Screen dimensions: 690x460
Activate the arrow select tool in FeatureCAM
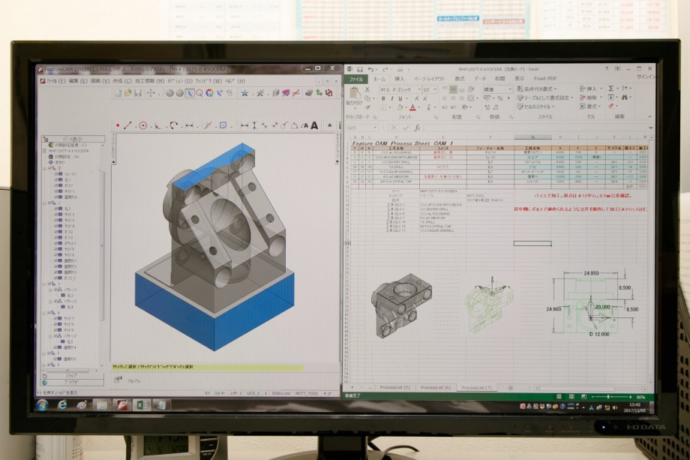190,93
